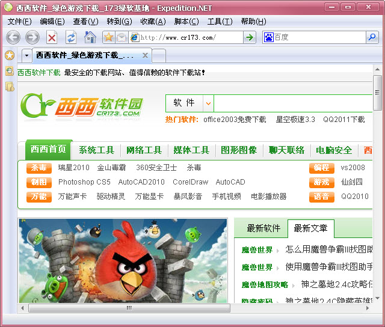Switch to the 最新软件 tab
Viewport: 385px width, 327px height.
tap(263, 228)
